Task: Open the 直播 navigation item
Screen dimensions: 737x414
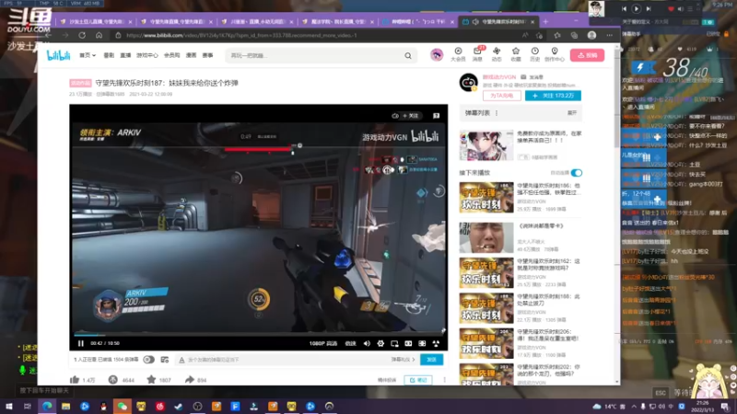Action: coord(125,55)
